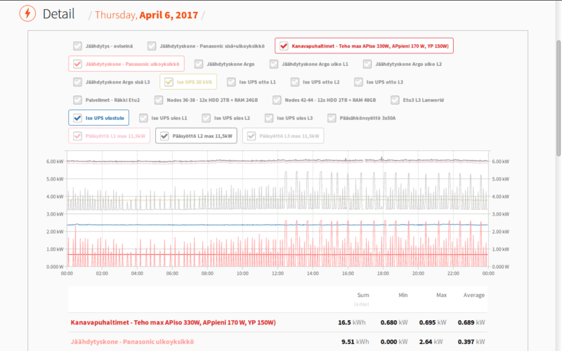
Task: Enable Jäähdytyskone - Panasonic sisä+ulkoyksikkö checkbox
Action: click(x=152, y=46)
